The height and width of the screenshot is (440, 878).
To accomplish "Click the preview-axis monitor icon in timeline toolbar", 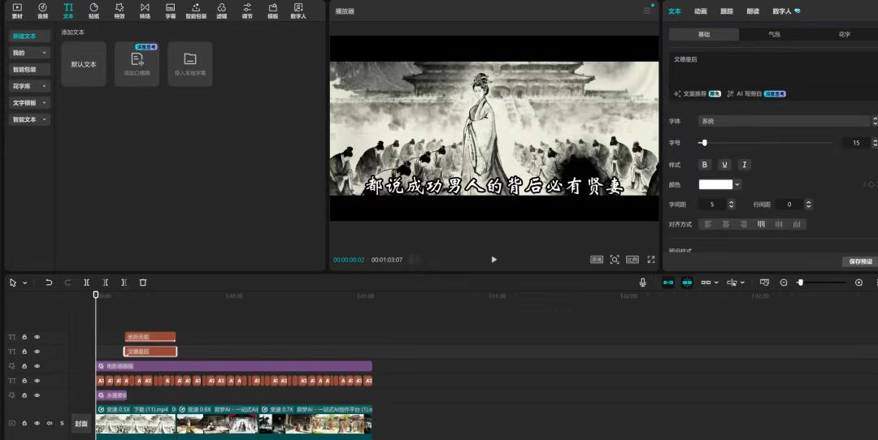I will (x=765, y=283).
